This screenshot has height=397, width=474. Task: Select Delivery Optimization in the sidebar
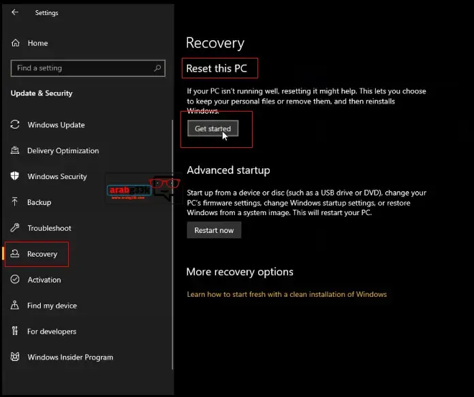[63, 150]
